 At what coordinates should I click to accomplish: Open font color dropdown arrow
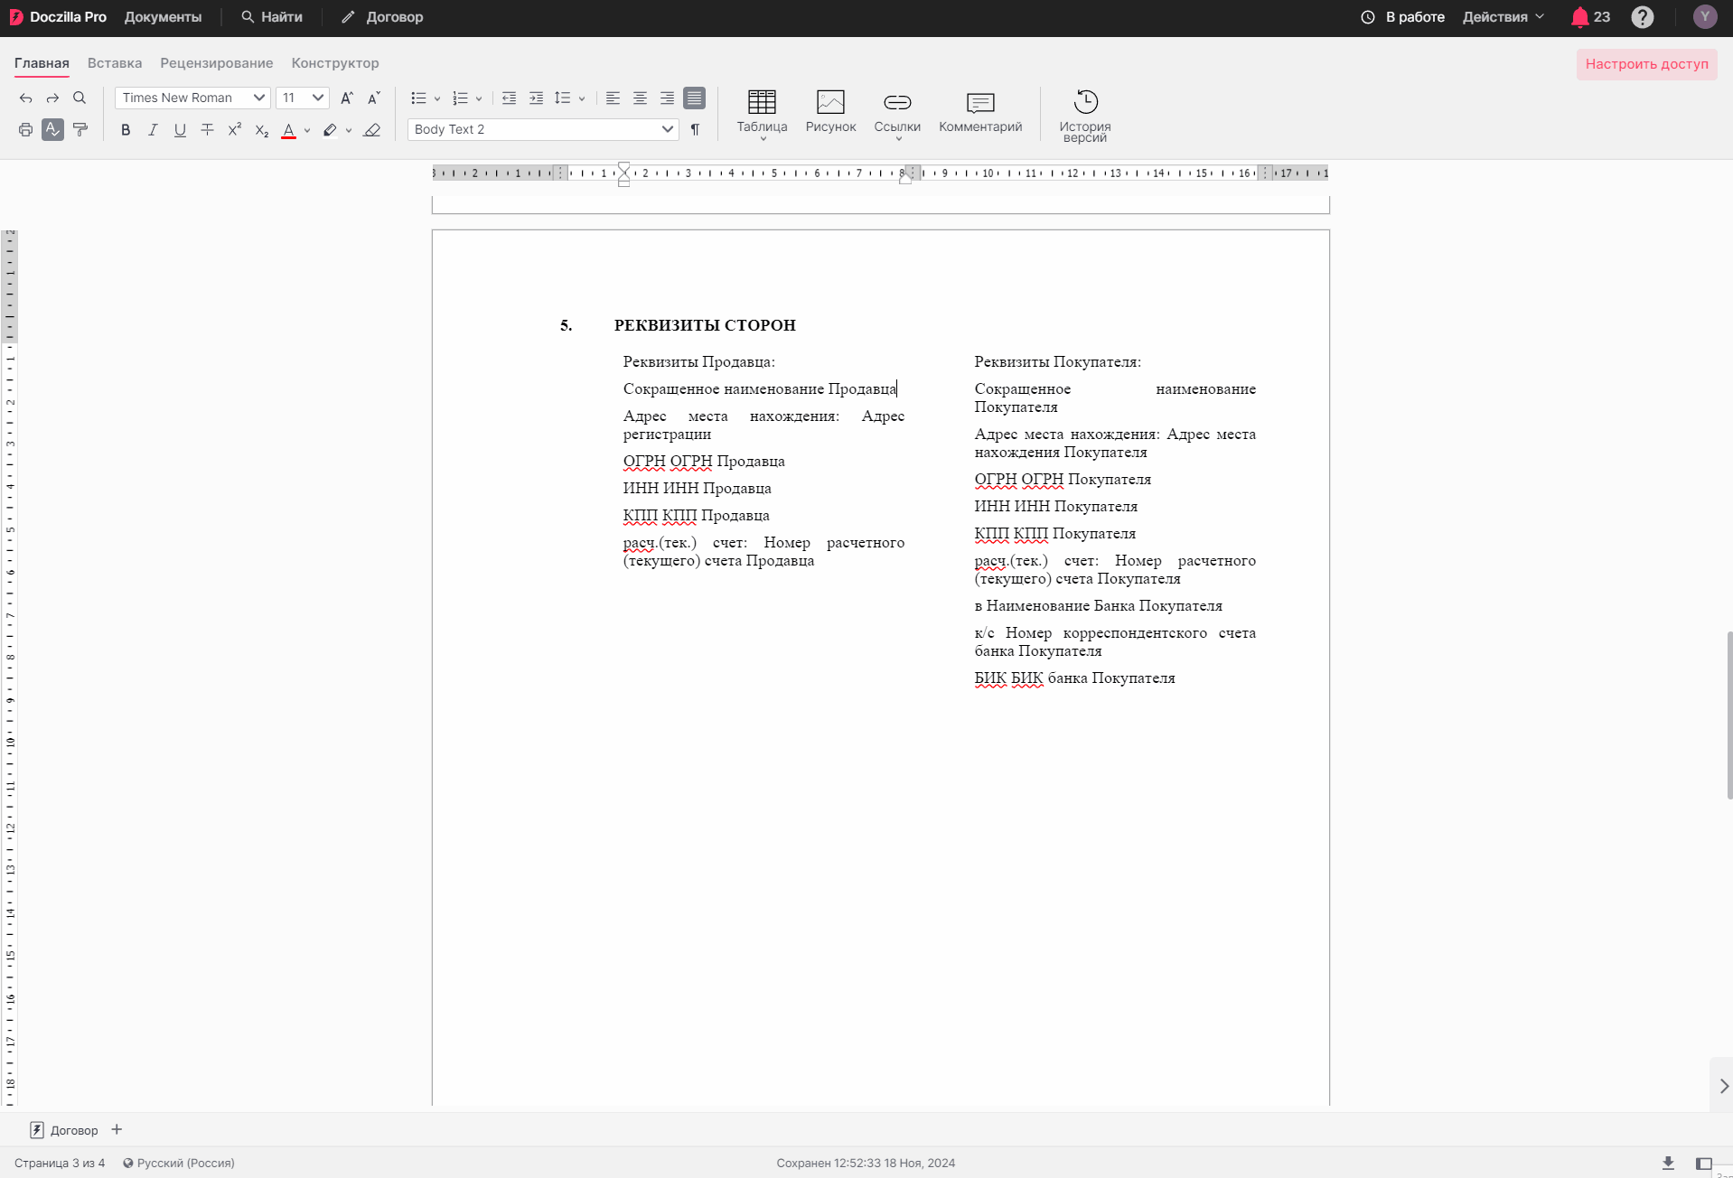[307, 131]
